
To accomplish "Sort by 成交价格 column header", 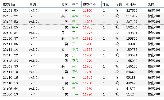I will 91,5.
